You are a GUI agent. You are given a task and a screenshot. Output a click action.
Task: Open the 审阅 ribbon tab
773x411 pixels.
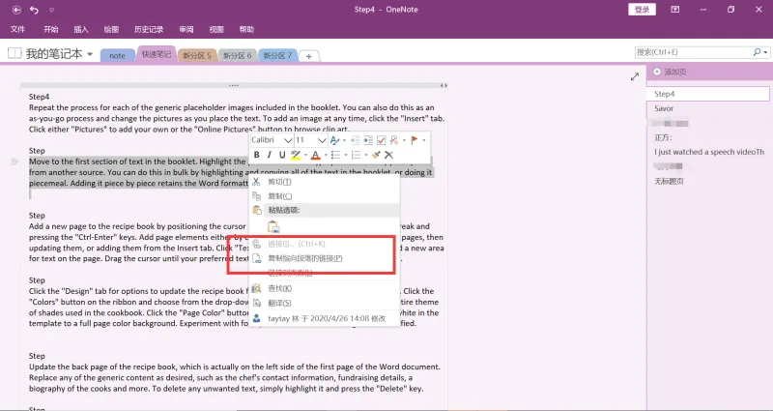pos(186,29)
